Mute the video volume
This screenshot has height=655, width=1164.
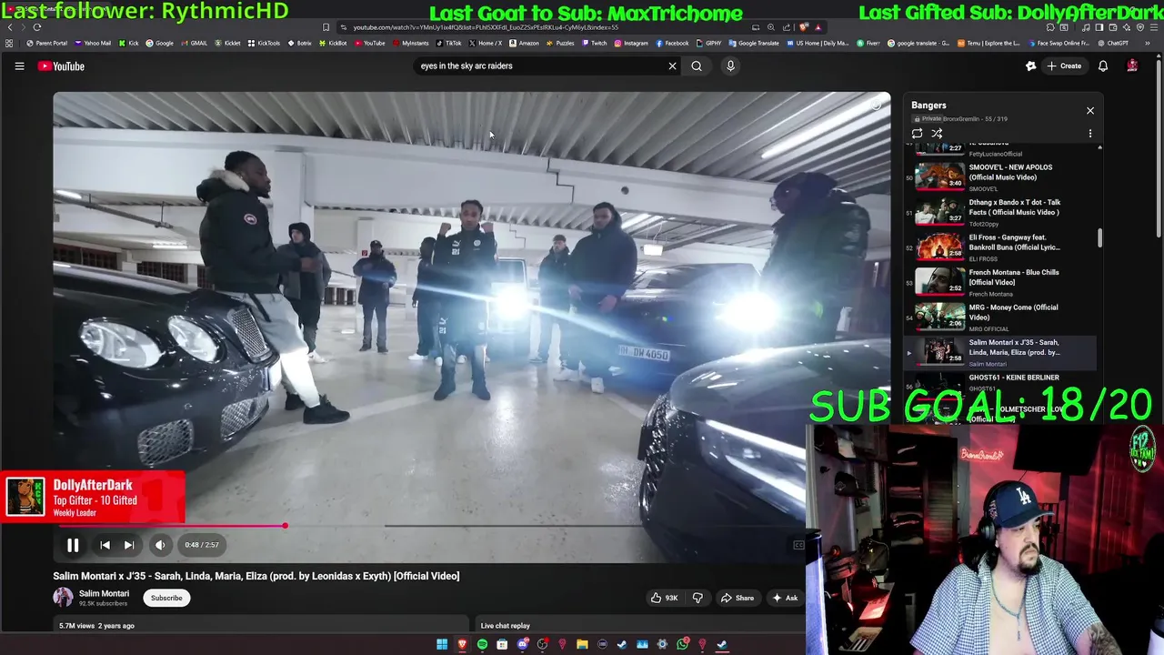click(160, 545)
